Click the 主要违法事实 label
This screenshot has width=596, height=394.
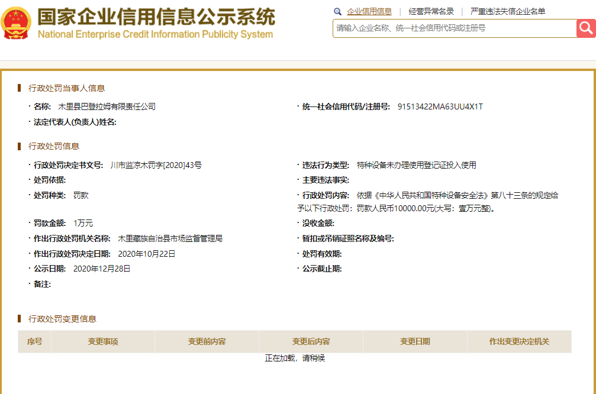pos(326,180)
